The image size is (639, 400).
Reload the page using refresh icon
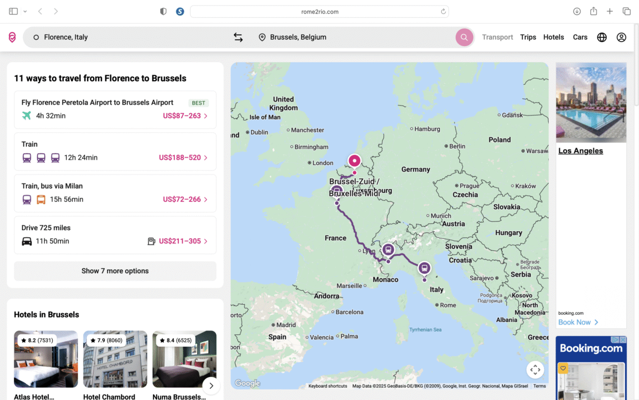tap(443, 11)
